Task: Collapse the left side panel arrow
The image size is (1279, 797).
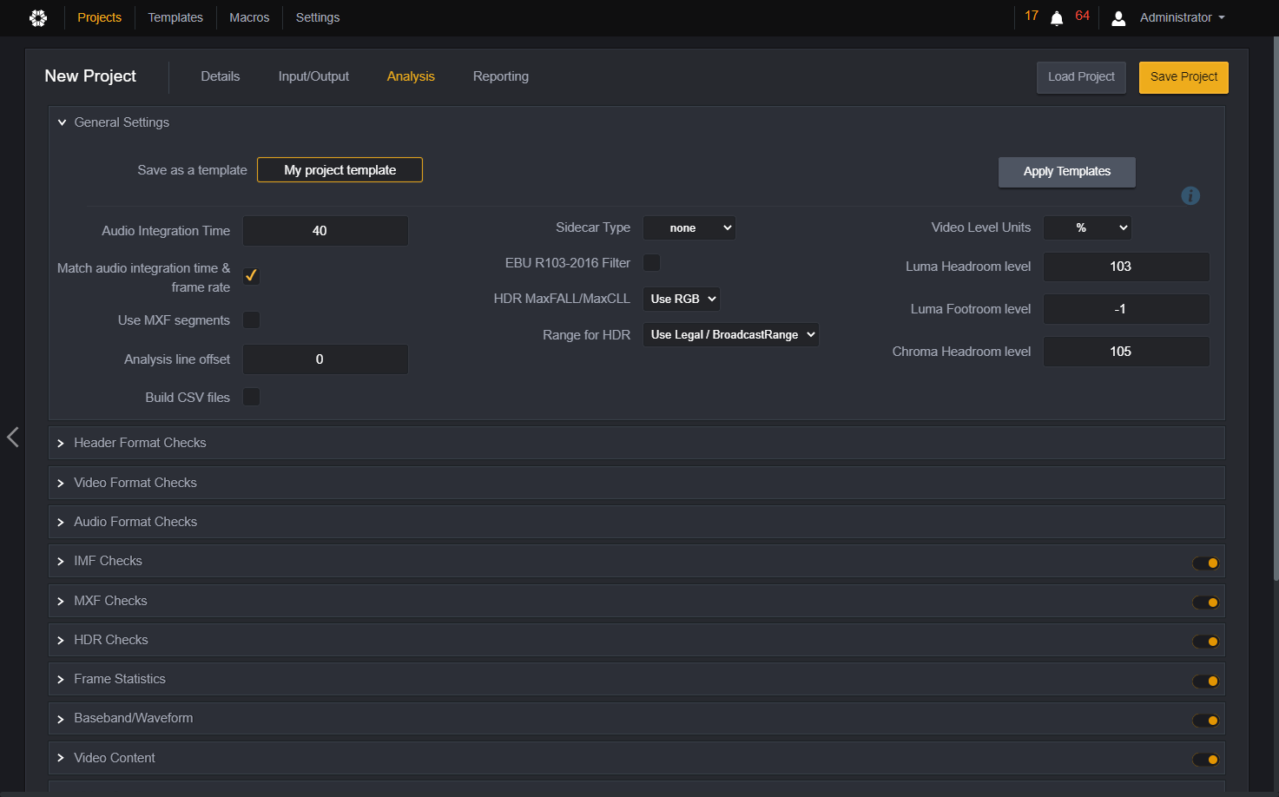Action: click(13, 437)
